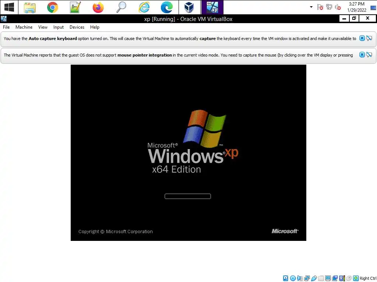Click inside the Windows XP VM display
Screen dimensions: 377x282
(x=188, y=152)
